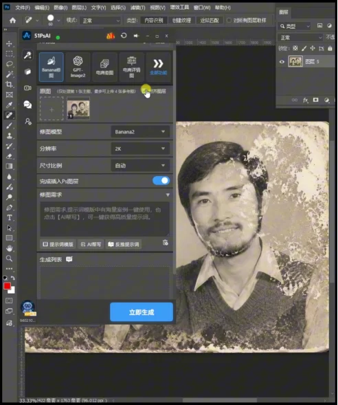Image resolution: width=338 pixels, height=405 pixels.
Task: Open the 51PsAI video camera sidebar icon
Action: coord(27,88)
